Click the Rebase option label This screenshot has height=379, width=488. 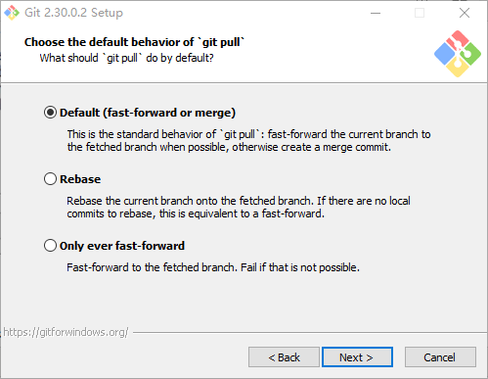tap(80, 179)
